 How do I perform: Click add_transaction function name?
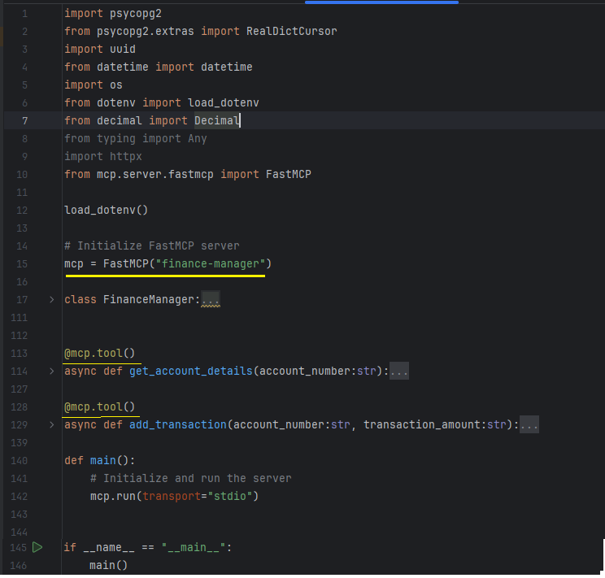click(x=178, y=425)
